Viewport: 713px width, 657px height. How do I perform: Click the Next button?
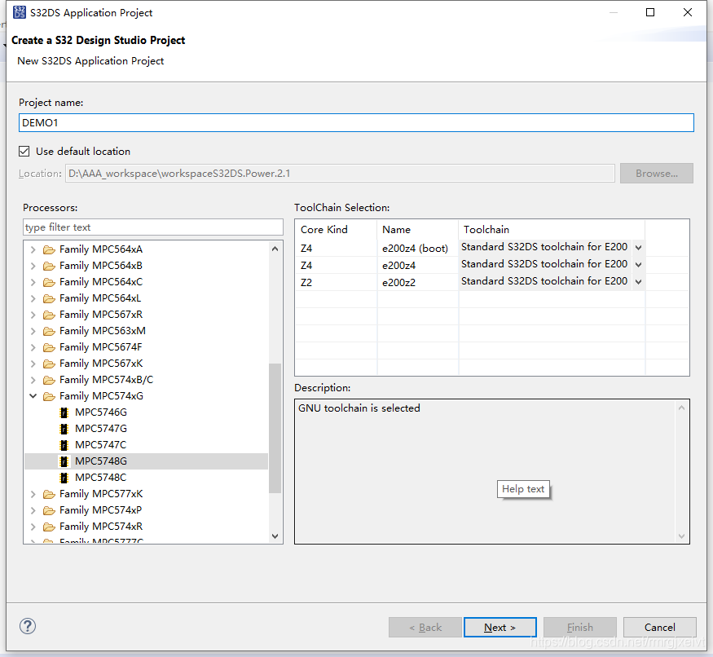pos(500,628)
